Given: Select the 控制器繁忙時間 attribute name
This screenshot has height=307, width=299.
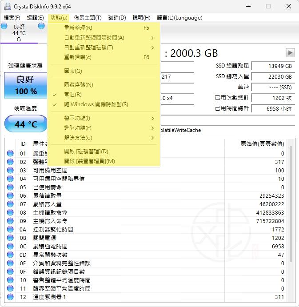Looking at the screenshot, I should coord(53,229).
